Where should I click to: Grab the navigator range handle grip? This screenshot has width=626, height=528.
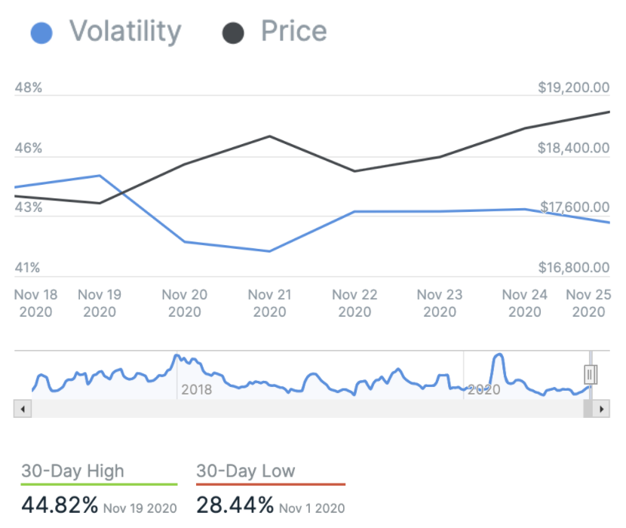point(591,374)
